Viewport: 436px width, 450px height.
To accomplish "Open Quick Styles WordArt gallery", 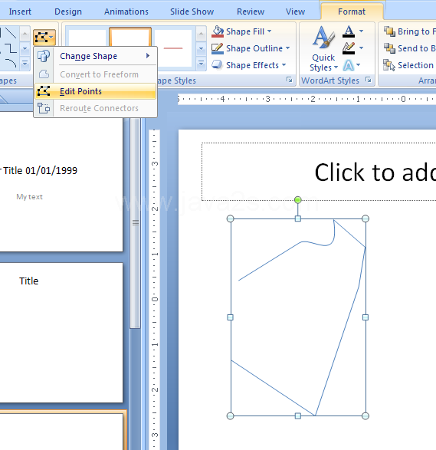I will click(x=323, y=49).
